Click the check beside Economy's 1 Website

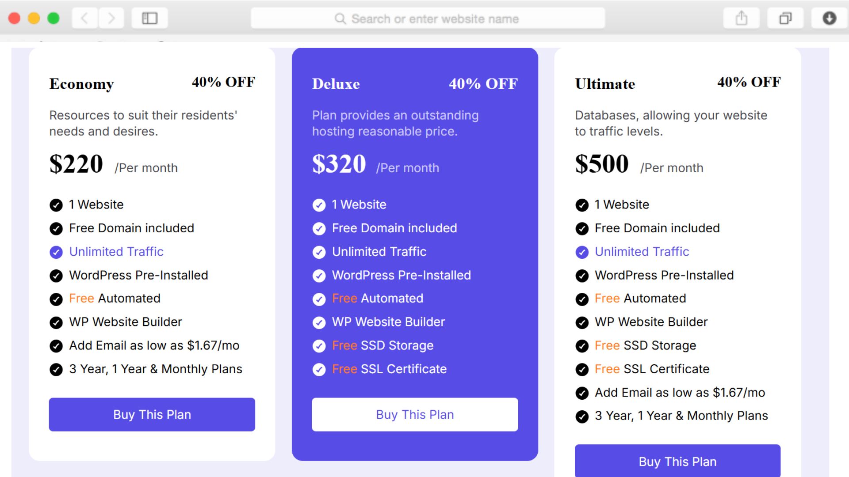(x=56, y=205)
